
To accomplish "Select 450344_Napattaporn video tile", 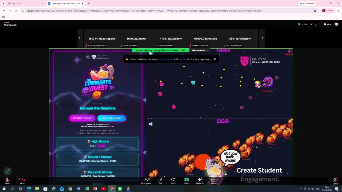I will [101, 38].
